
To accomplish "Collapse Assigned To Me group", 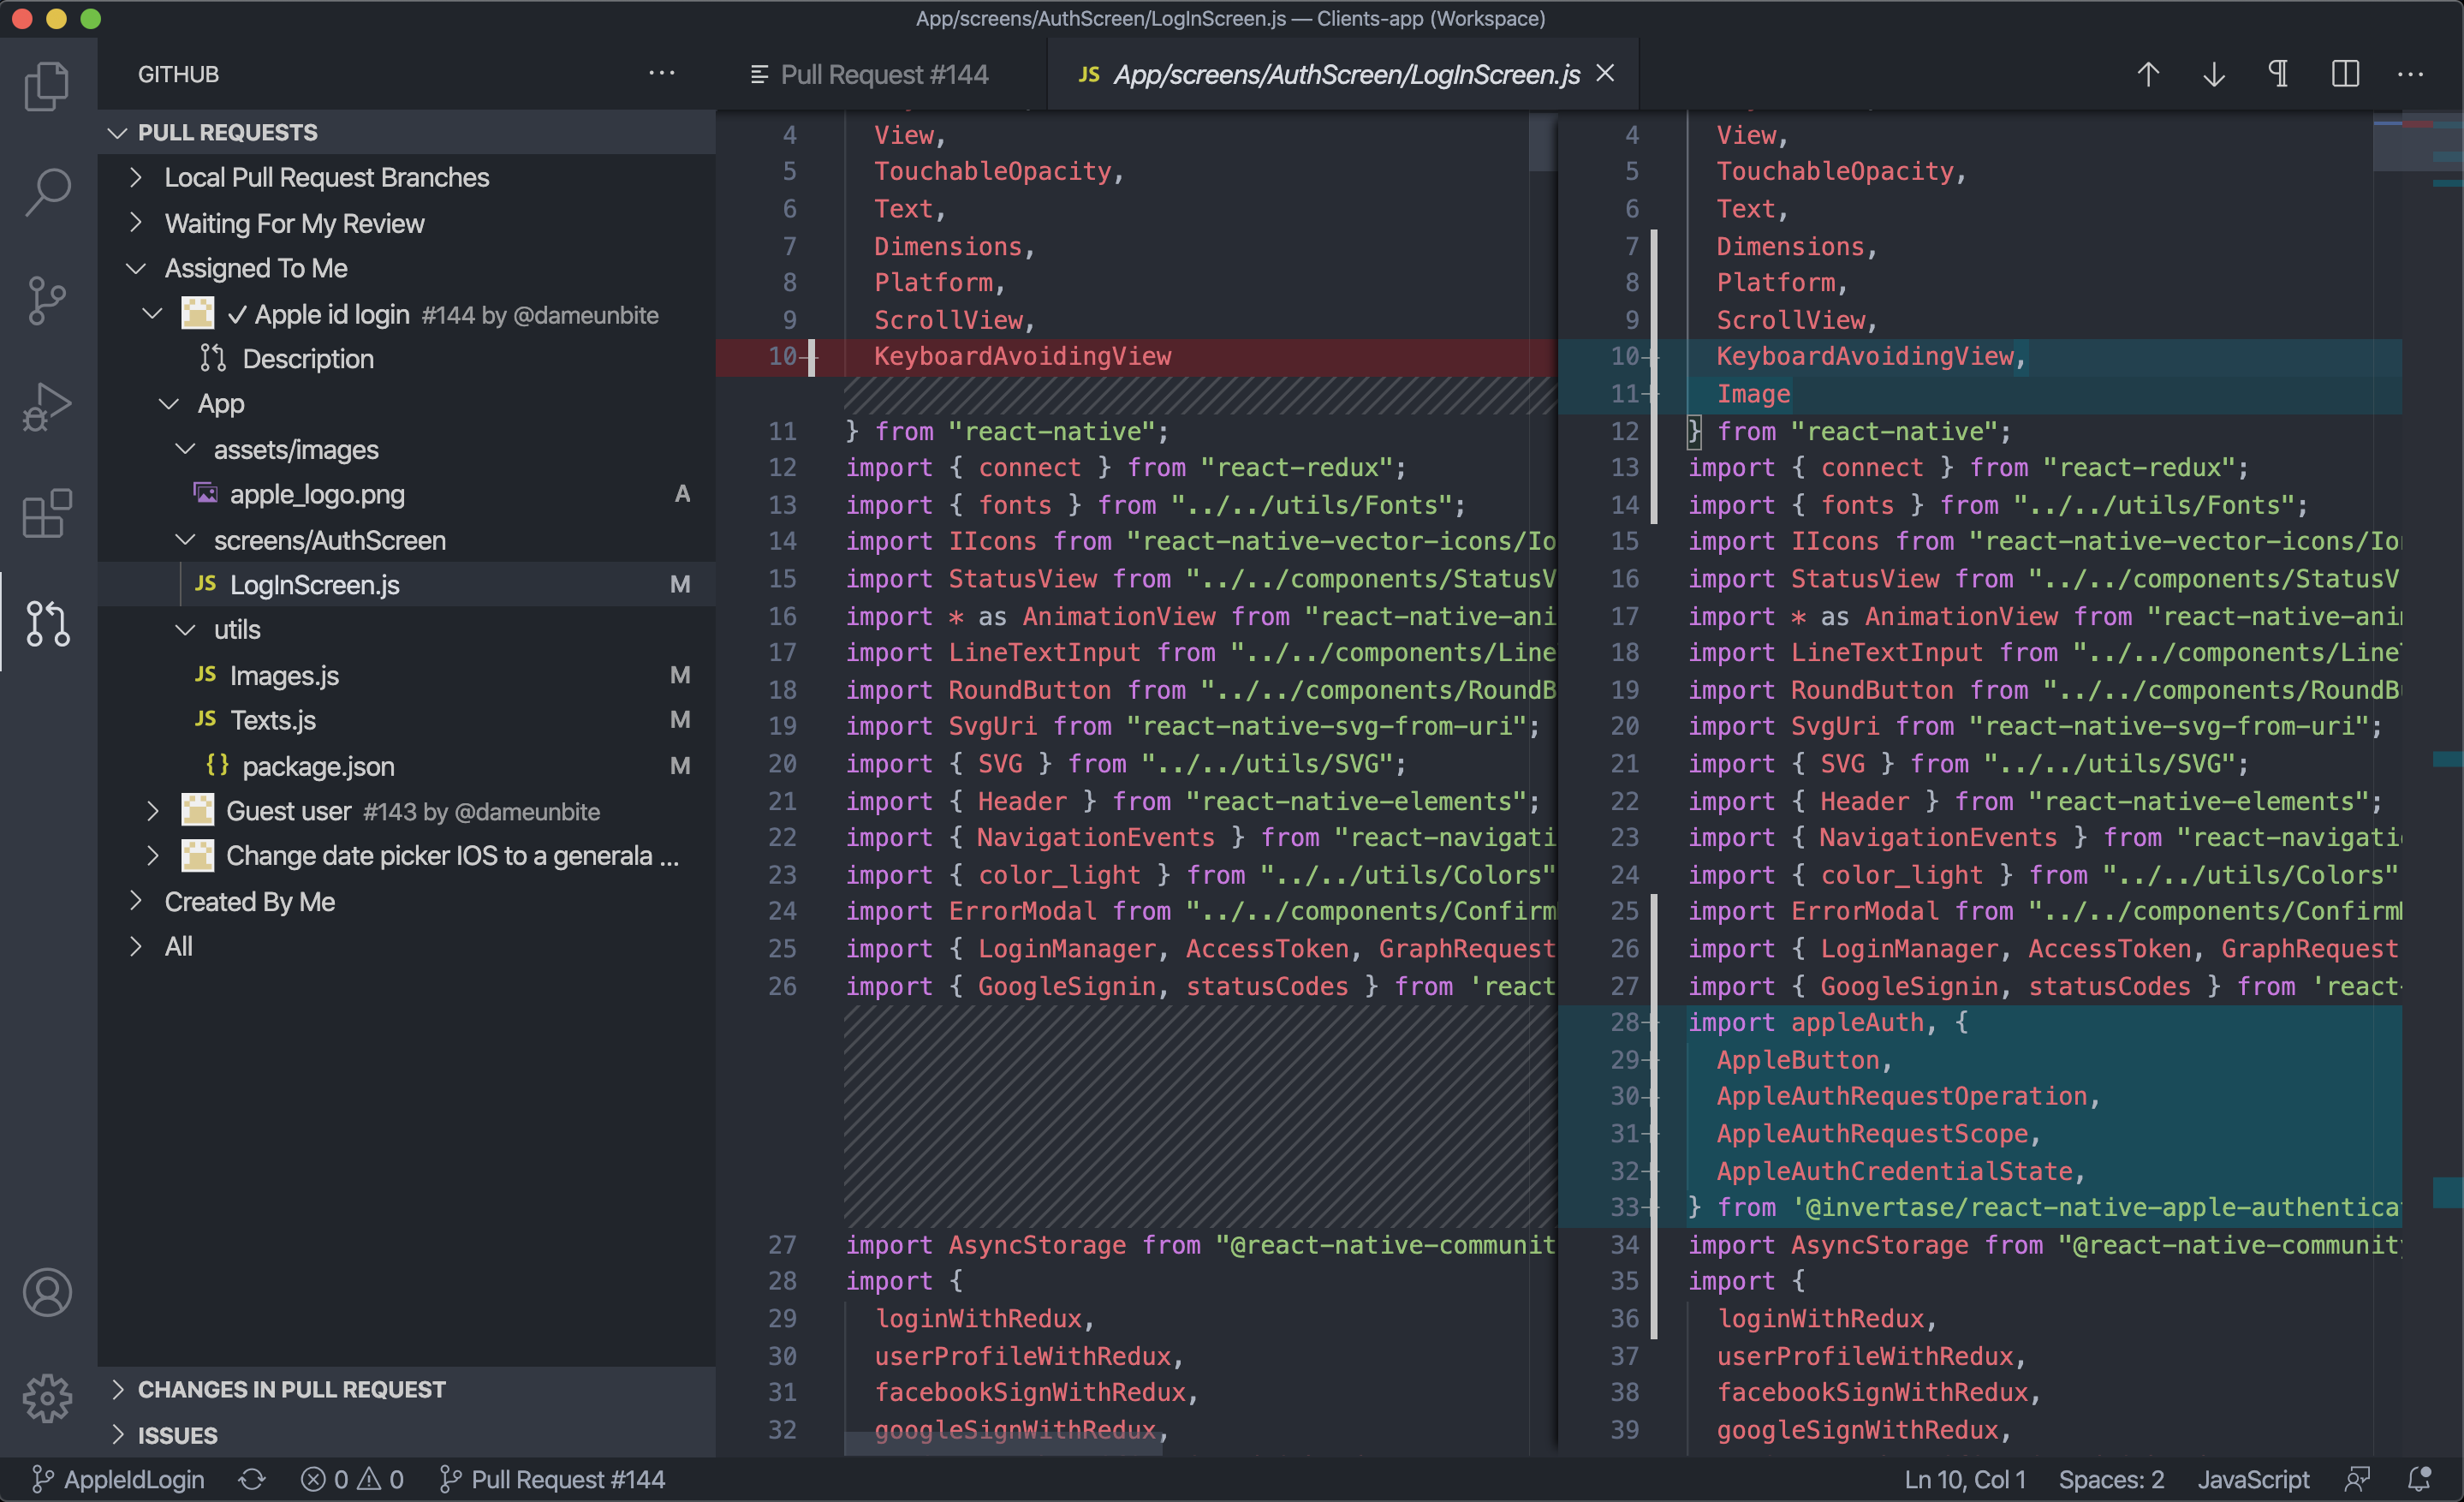I will point(406,268).
